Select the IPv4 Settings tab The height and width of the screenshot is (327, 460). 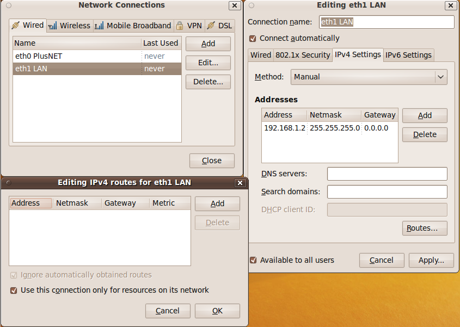(x=358, y=54)
